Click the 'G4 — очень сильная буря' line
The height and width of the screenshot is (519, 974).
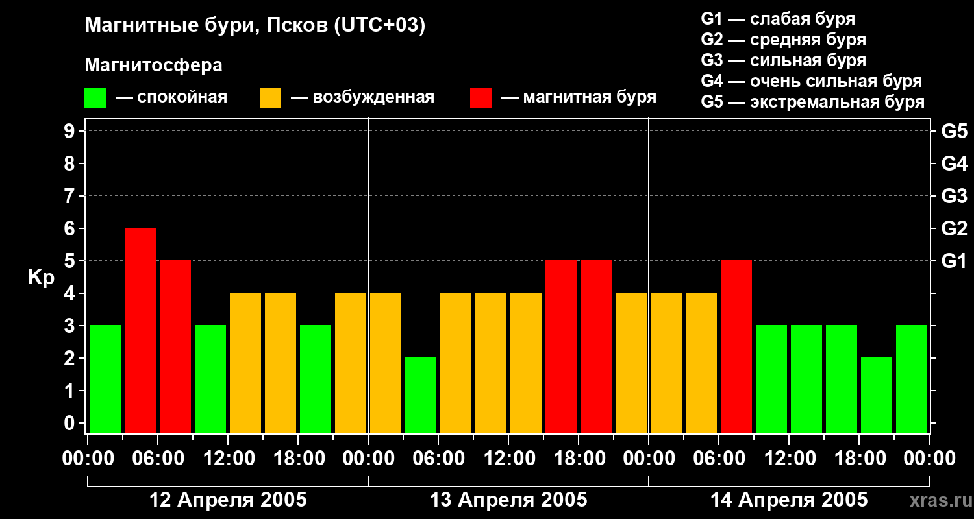pyautogui.click(x=812, y=81)
